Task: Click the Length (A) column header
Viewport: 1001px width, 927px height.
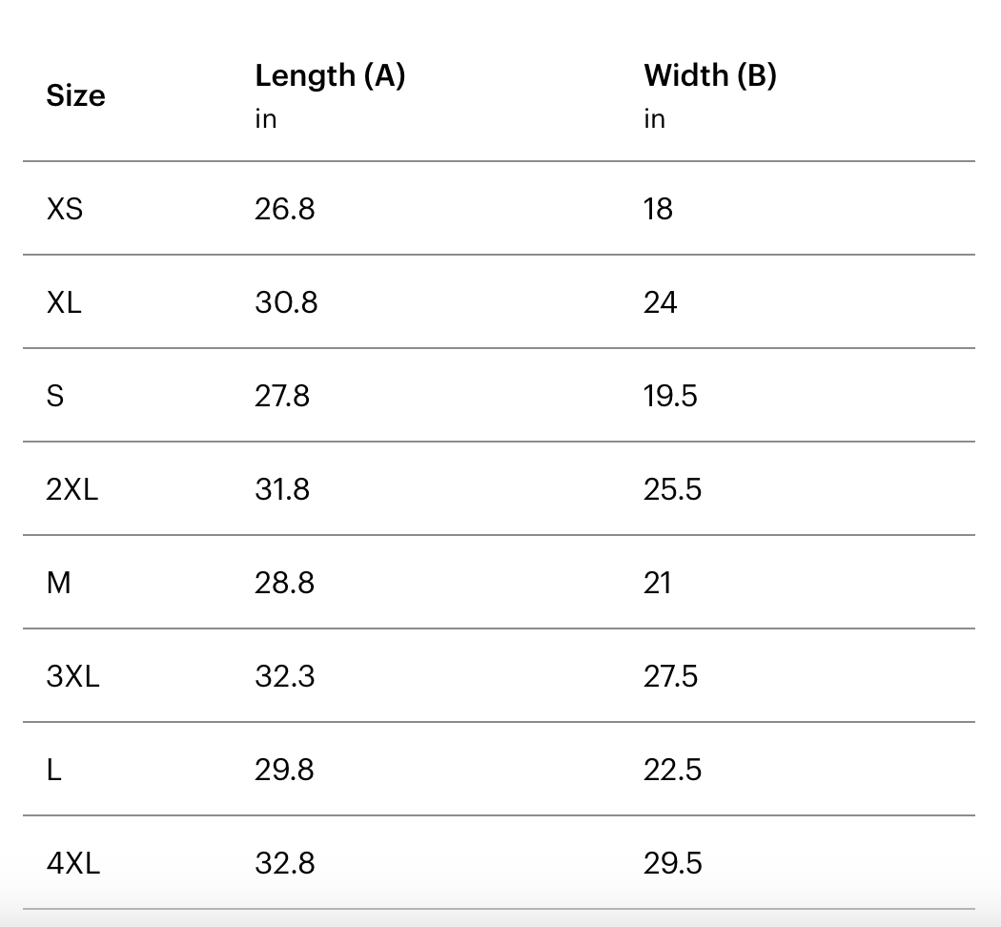Action: point(330,76)
